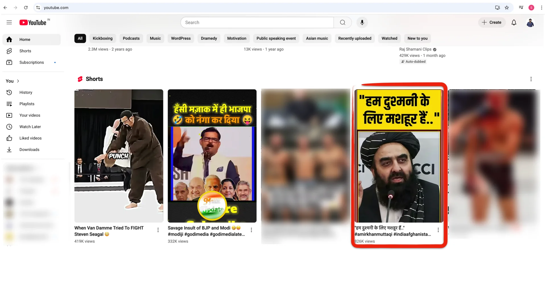Open the notifications bell
Viewport: 546px width, 307px height.
(514, 22)
